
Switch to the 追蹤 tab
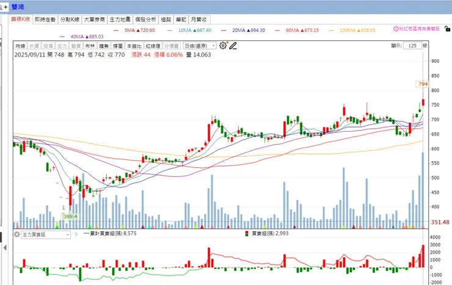[x=166, y=20]
